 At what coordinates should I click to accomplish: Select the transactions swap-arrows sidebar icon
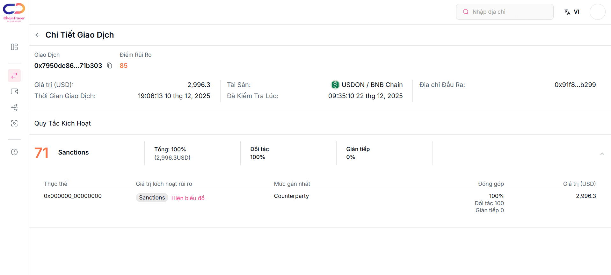coord(14,76)
